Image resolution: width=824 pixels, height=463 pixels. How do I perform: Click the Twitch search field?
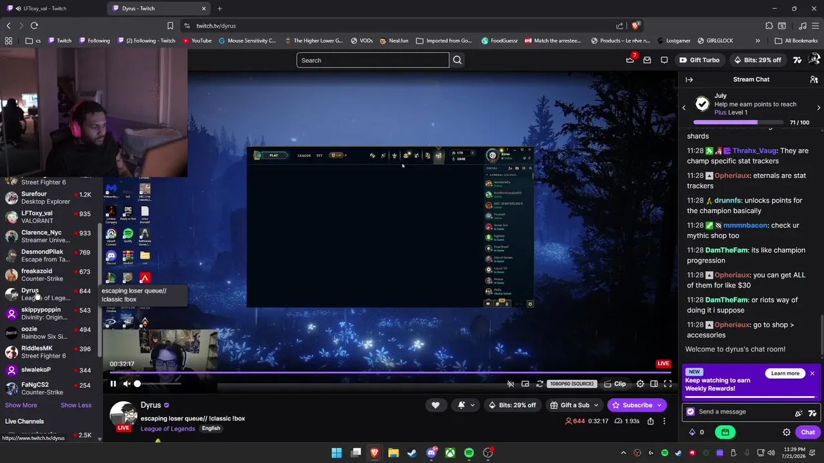[x=373, y=60]
